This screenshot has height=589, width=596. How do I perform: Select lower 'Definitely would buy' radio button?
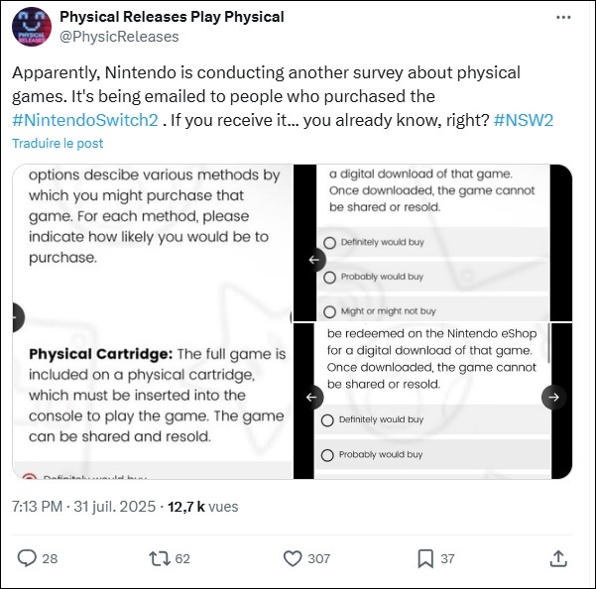(x=327, y=420)
